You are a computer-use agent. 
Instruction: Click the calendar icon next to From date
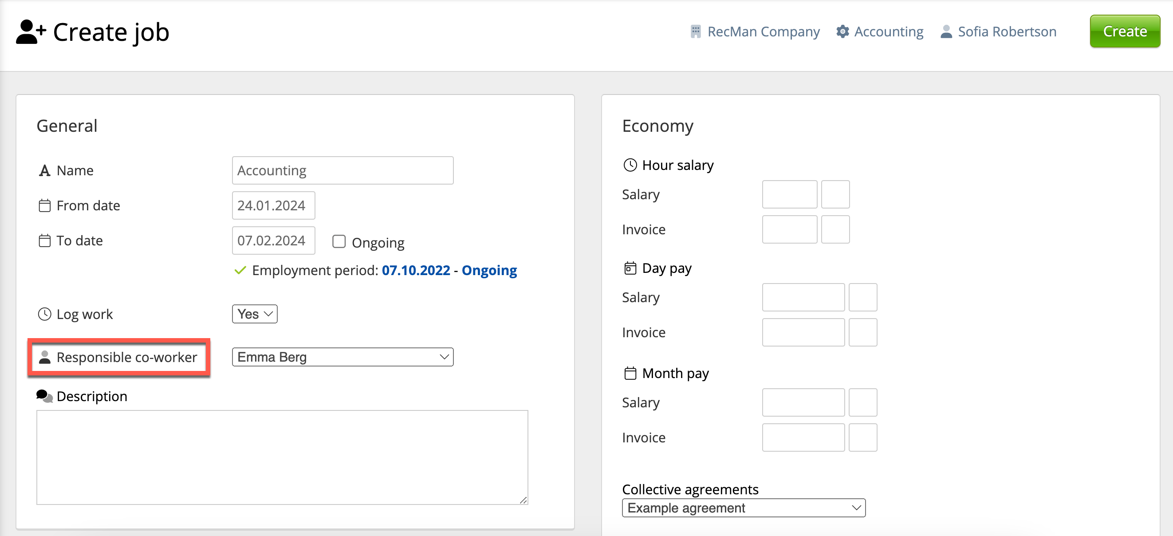(45, 206)
